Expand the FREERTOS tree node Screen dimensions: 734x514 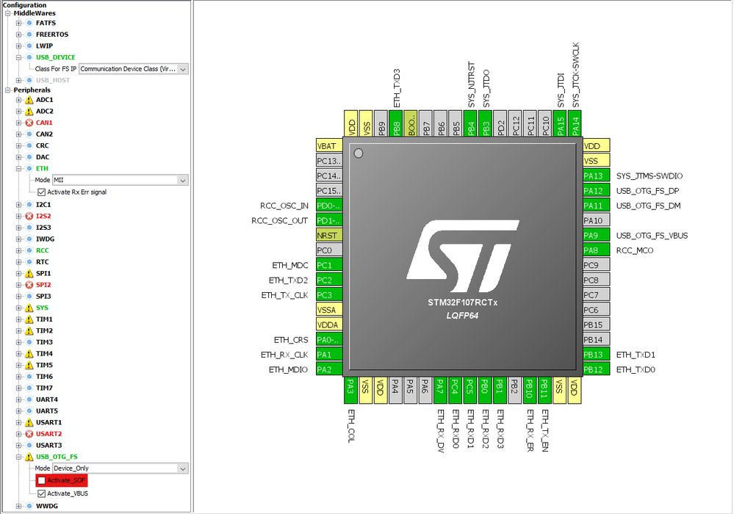coord(18,34)
